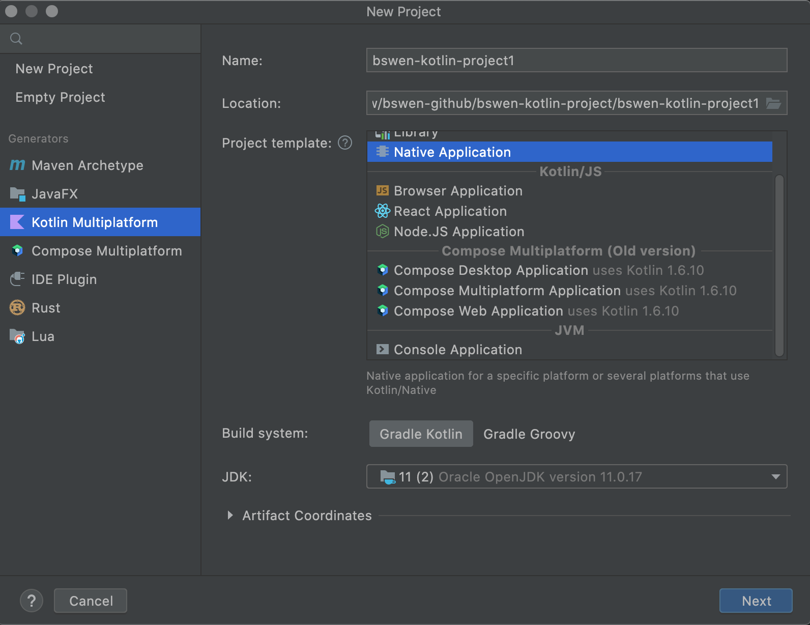Click the Console Application terminal icon
Image resolution: width=810 pixels, height=625 pixels.
382,349
